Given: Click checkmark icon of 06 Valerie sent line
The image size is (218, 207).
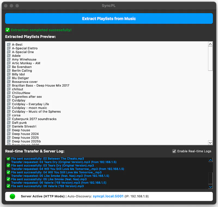Looking at the screenshot, I should (8, 186).
